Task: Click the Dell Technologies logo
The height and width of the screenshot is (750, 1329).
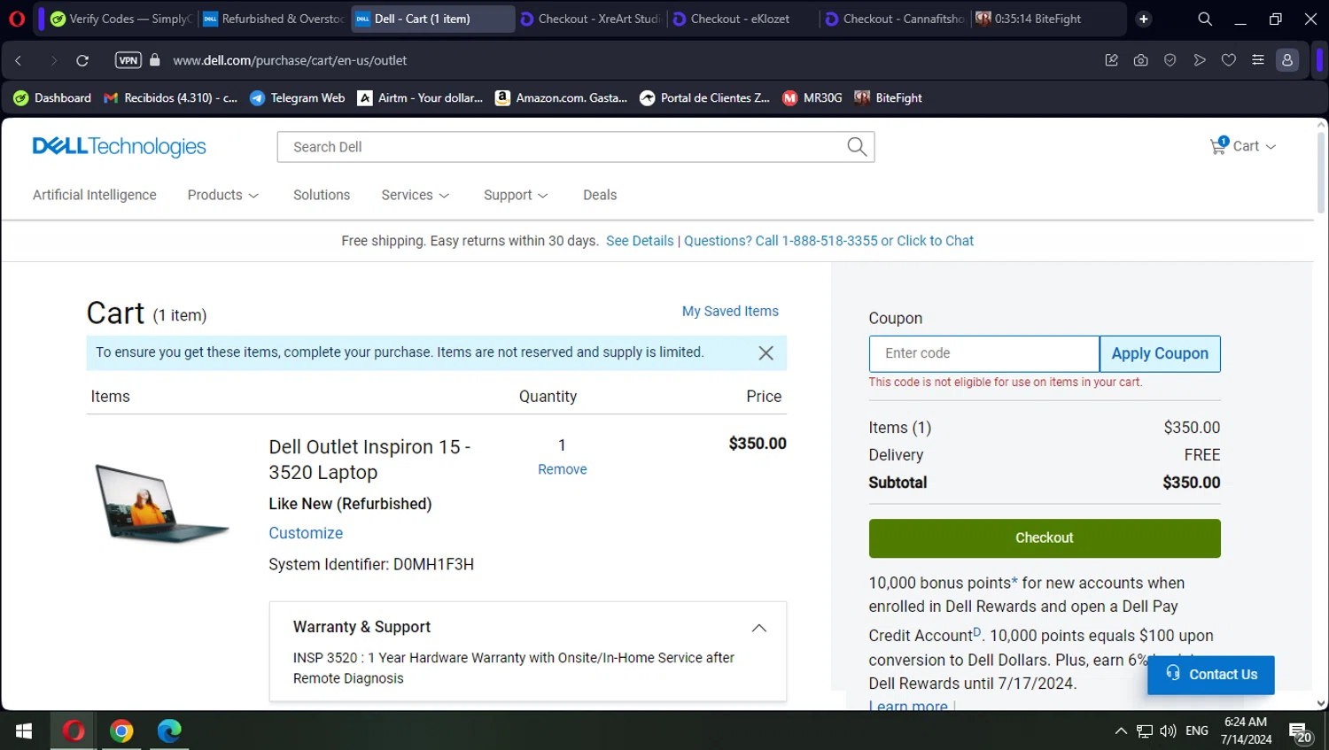Action: click(x=120, y=147)
